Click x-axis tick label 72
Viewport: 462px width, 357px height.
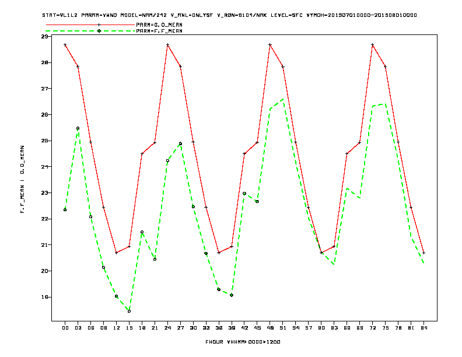[372, 328]
